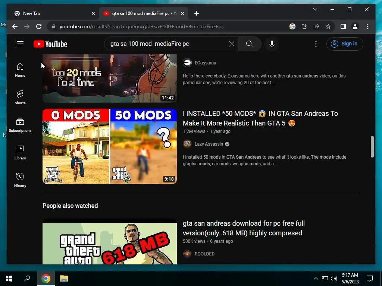Open the Windows Start menu
This screenshot has width=382, height=286.
point(9,279)
